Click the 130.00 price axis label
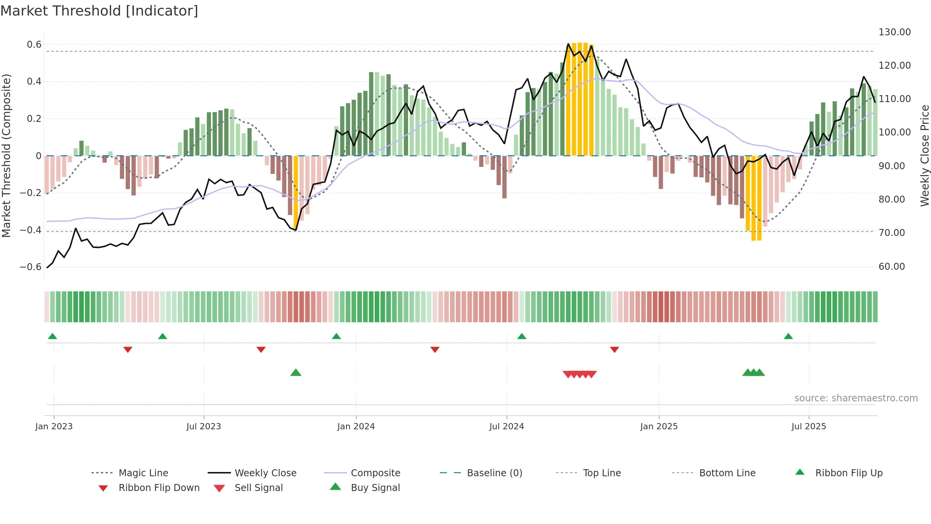This screenshot has height=524, width=931. (895, 32)
